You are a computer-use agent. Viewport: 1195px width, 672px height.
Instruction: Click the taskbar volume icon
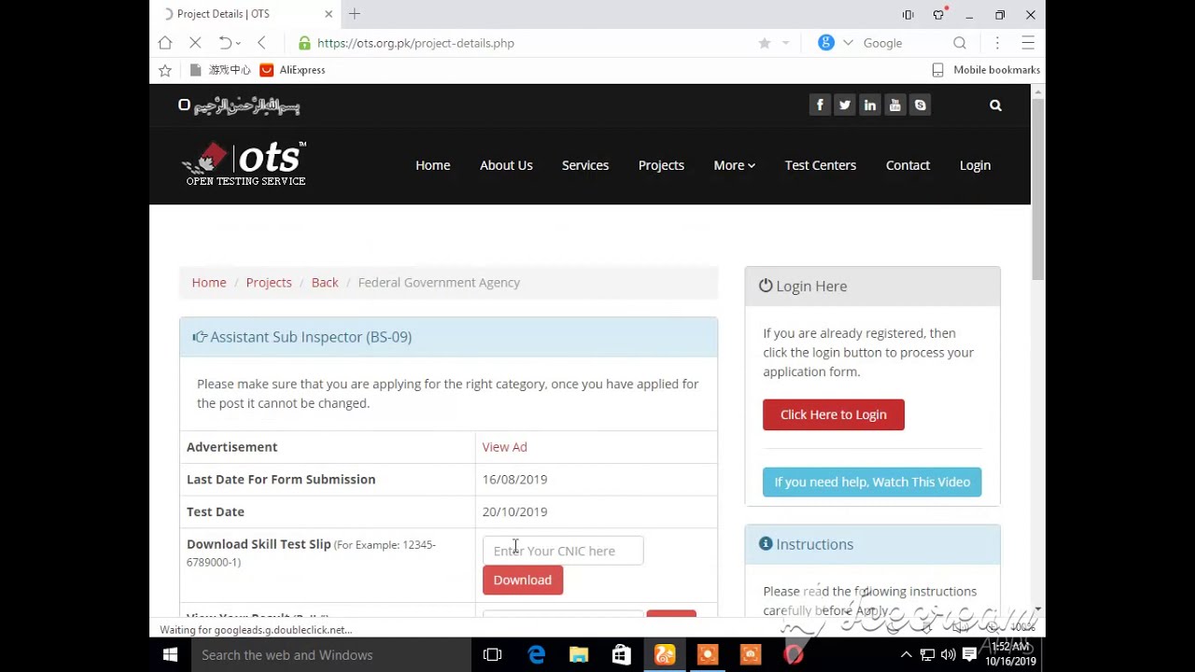[x=949, y=655]
